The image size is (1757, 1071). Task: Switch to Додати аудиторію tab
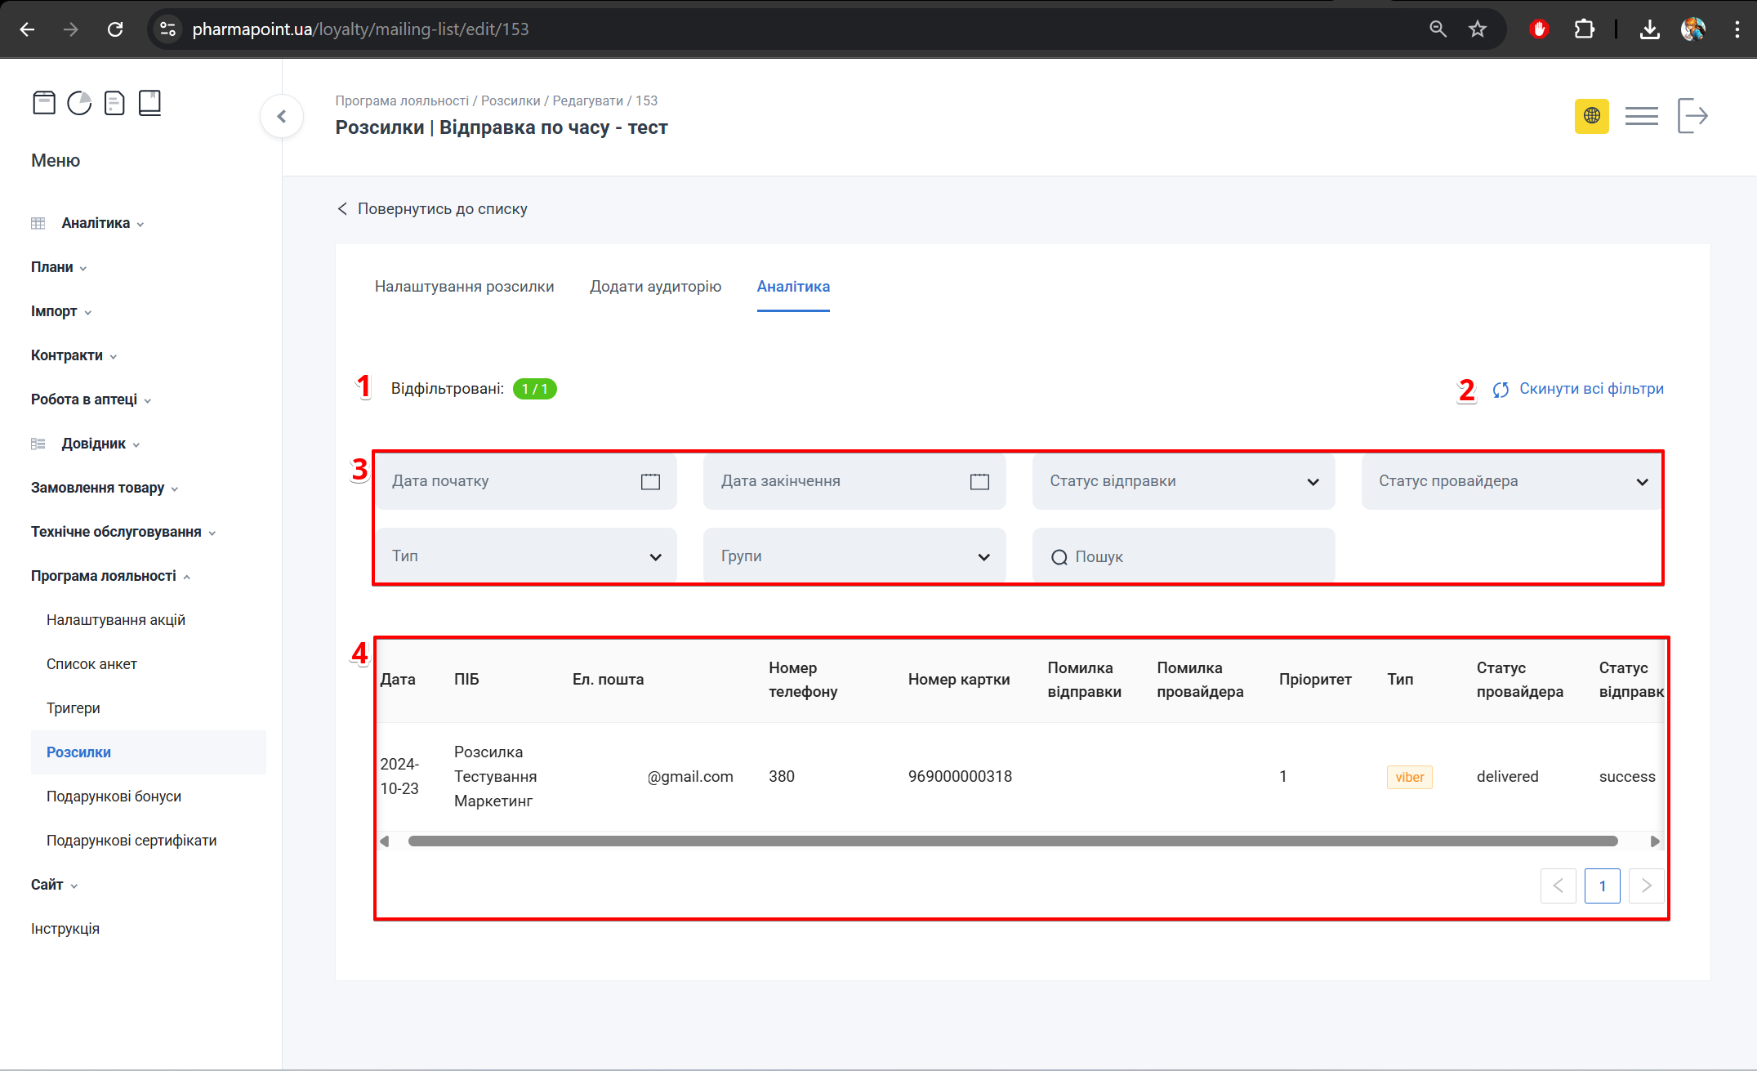[655, 287]
